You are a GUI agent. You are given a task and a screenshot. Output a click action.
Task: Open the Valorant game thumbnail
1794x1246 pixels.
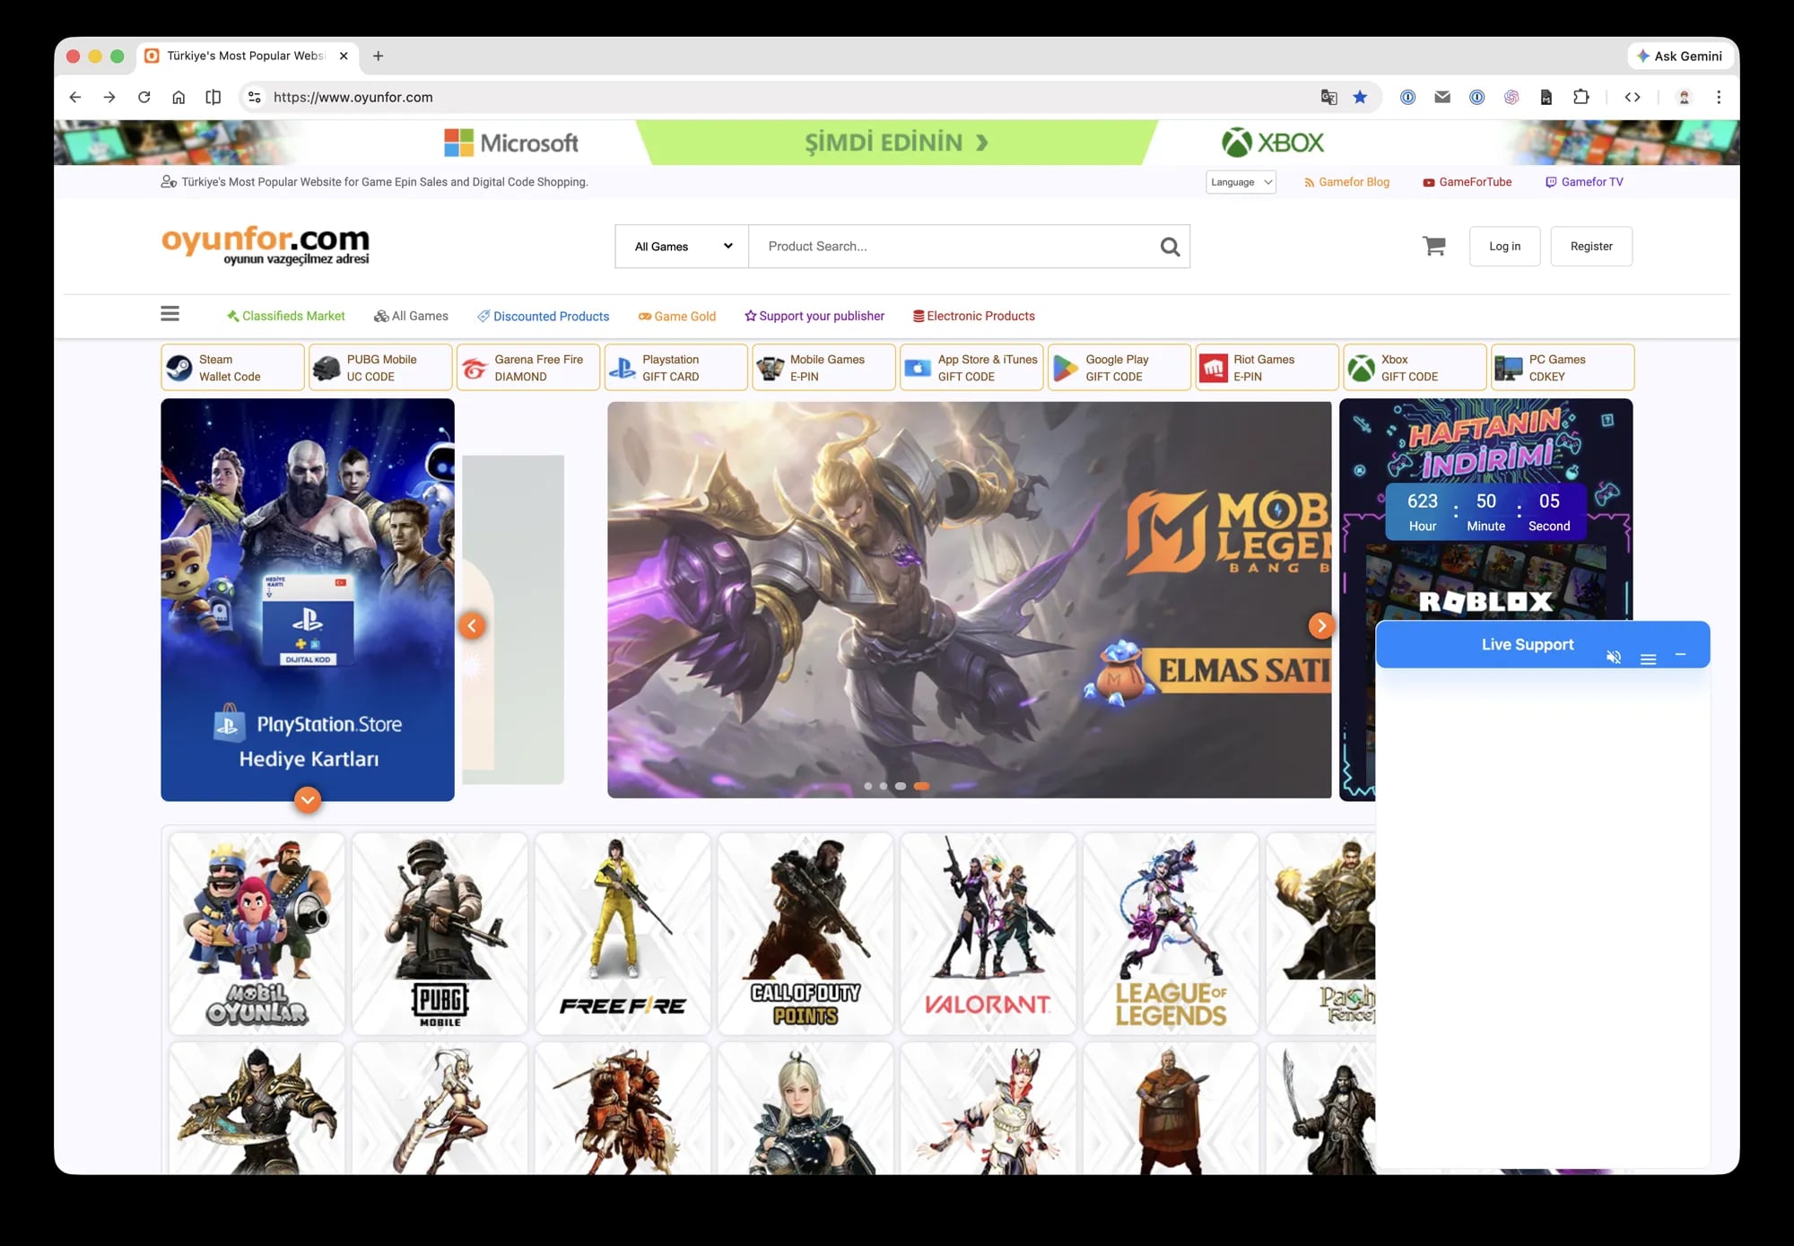pyautogui.click(x=988, y=933)
